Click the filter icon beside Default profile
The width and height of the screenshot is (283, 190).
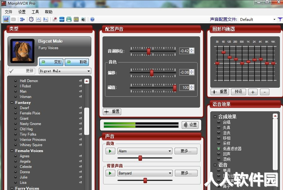[280, 19]
